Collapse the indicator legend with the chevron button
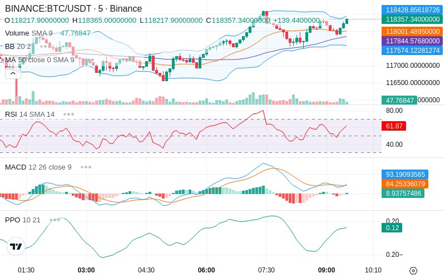This screenshot has height=278, width=445. [x=13, y=74]
